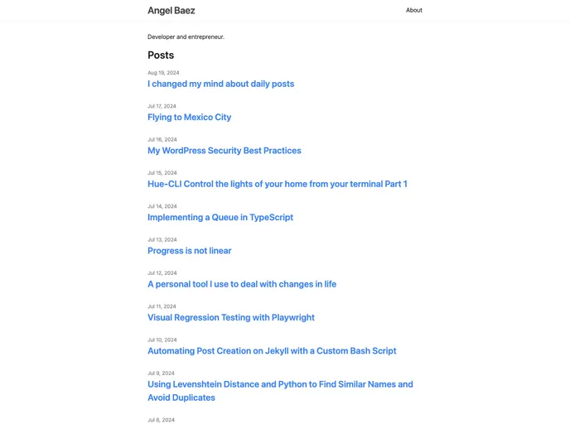The height and width of the screenshot is (424, 570).
Task: Click the Jul 13, 2024 date label
Action: click(162, 239)
